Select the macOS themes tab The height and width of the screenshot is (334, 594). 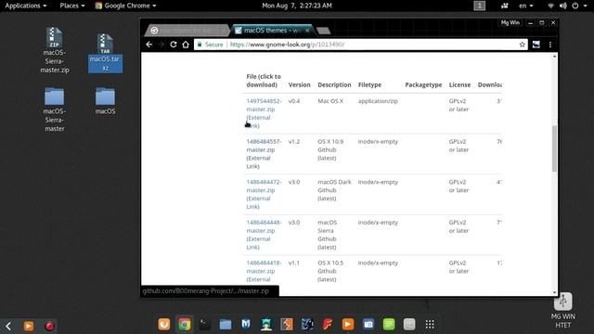(272, 31)
